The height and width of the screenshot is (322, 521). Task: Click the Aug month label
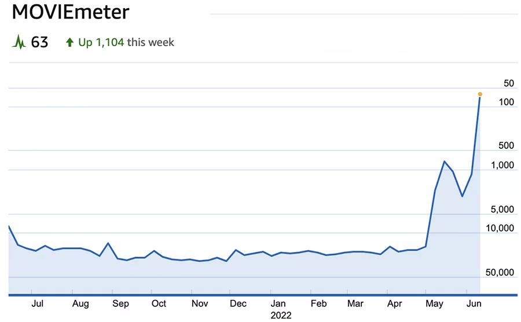click(80, 303)
